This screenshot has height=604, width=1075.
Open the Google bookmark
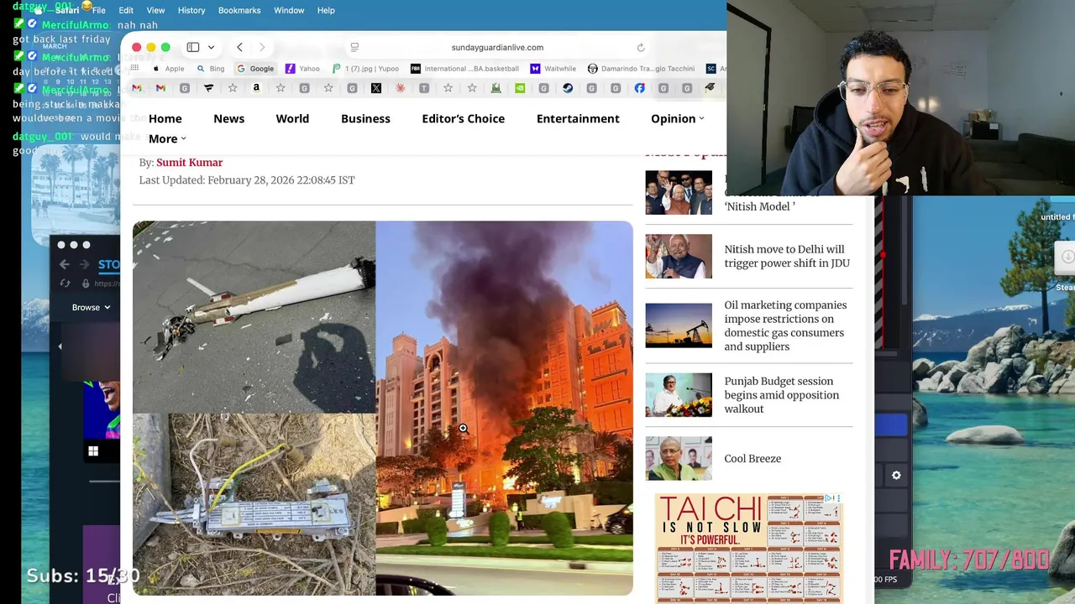(x=255, y=69)
